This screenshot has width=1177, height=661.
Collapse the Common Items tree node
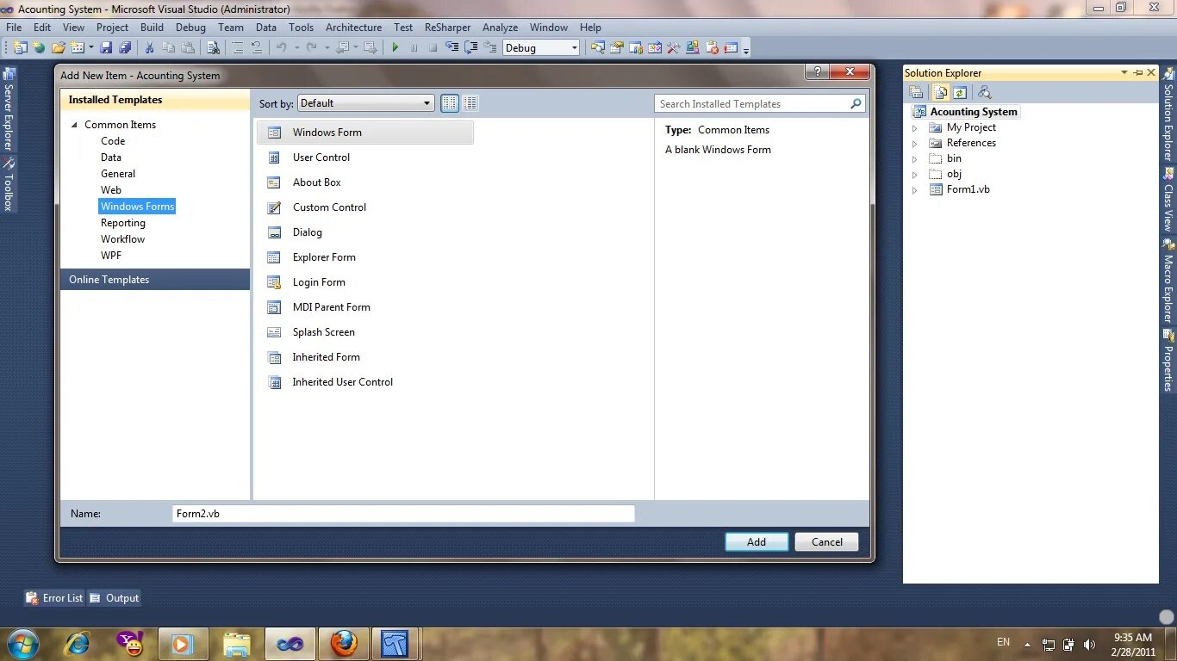click(x=74, y=125)
